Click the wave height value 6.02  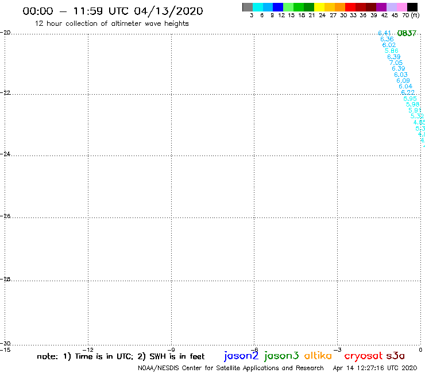coord(389,45)
